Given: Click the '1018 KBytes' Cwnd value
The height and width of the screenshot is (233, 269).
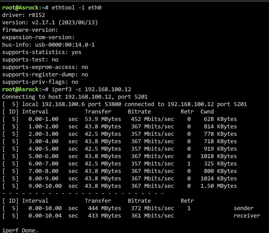Looking at the screenshot, I should click(x=219, y=156).
